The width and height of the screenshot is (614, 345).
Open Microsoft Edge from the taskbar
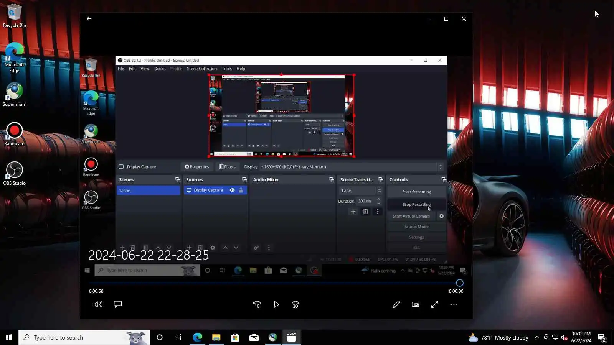[x=198, y=337]
